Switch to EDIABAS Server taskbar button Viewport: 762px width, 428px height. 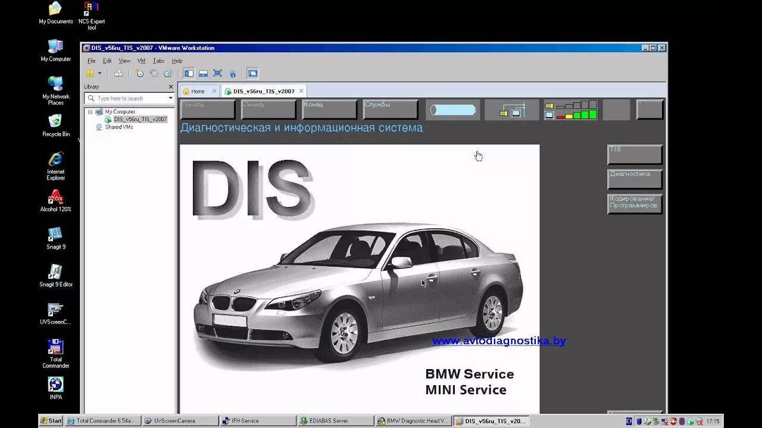click(x=336, y=421)
